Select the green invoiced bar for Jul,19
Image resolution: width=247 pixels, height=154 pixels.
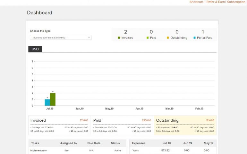(53, 99)
